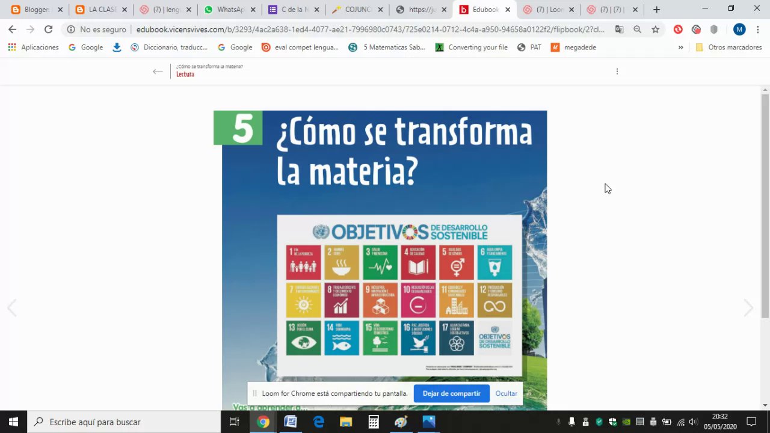
Task: Open the translate page icon in address bar
Action: pyautogui.click(x=618, y=29)
